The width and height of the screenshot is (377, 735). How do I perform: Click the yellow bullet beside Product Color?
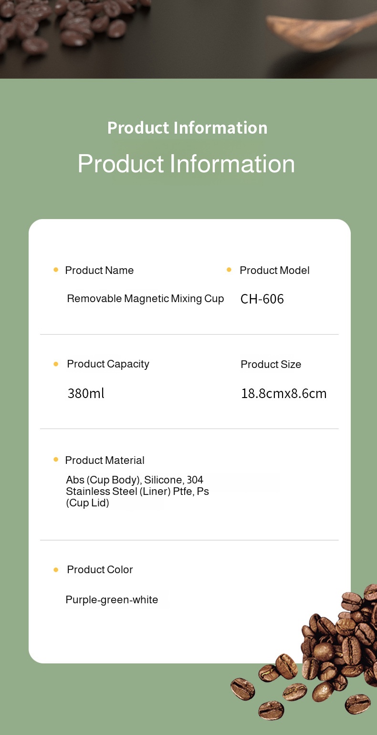pyautogui.click(x=56, y=569)
